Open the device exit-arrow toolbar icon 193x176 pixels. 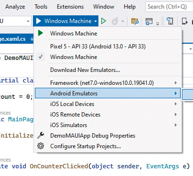[x=185, y=21]
